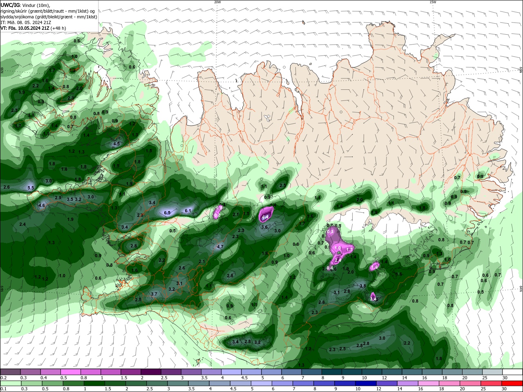Select the dusky purple snow swatch starting at 0.2

click(x=10, y=372)
